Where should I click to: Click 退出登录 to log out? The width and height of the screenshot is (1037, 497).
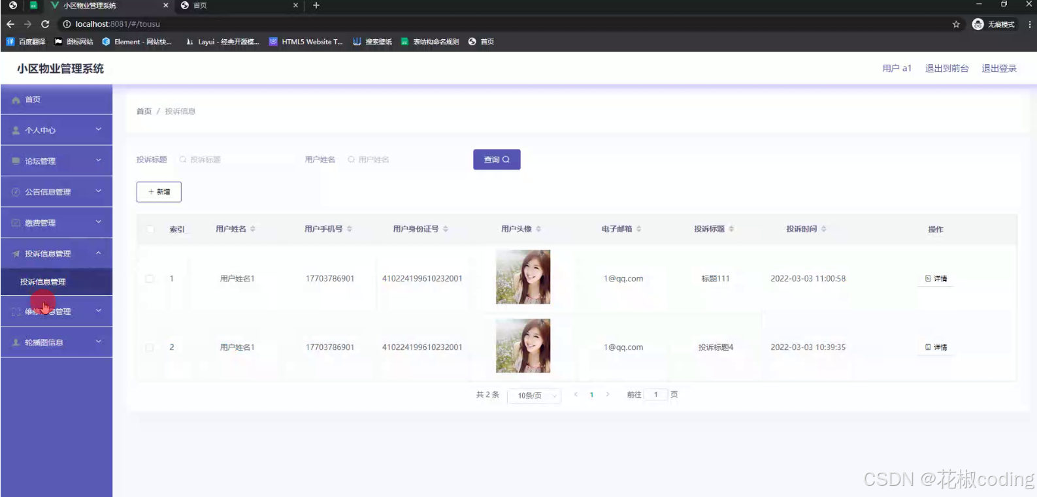click(999, 69)
